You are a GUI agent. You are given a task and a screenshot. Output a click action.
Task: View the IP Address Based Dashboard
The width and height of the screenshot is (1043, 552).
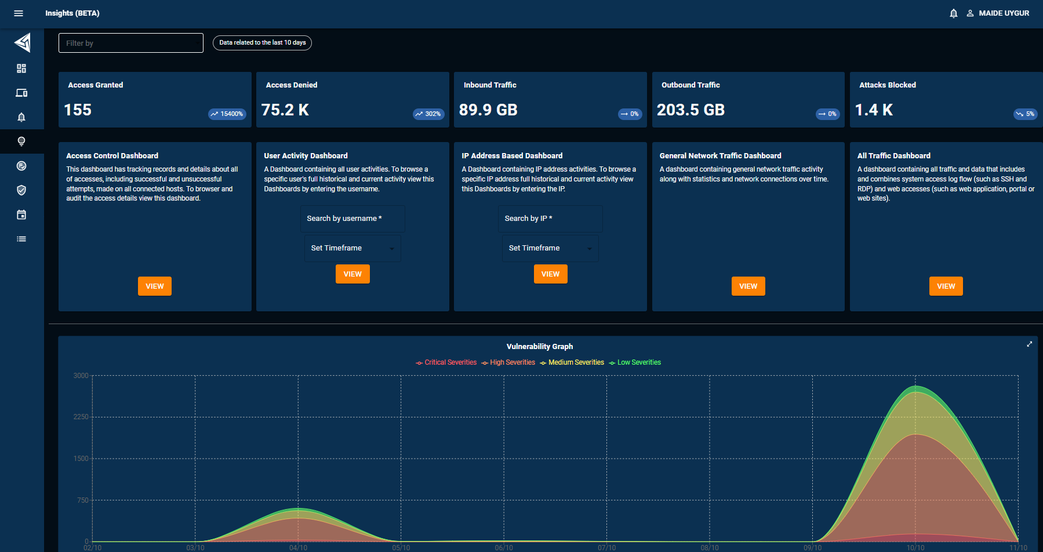pos(550,274)
